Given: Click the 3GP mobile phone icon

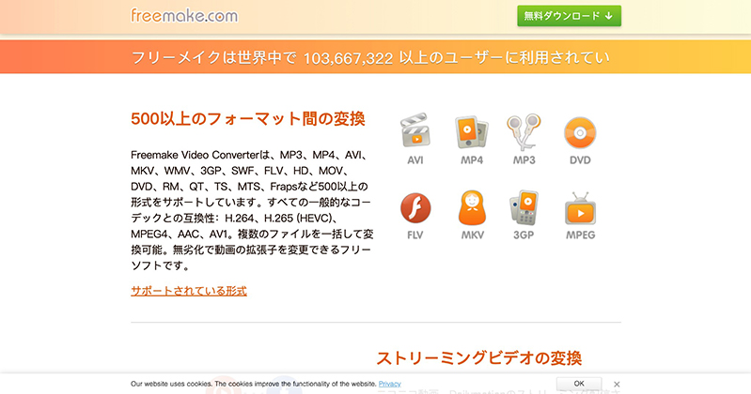Looking at the screenshot, I should [524, 207].
